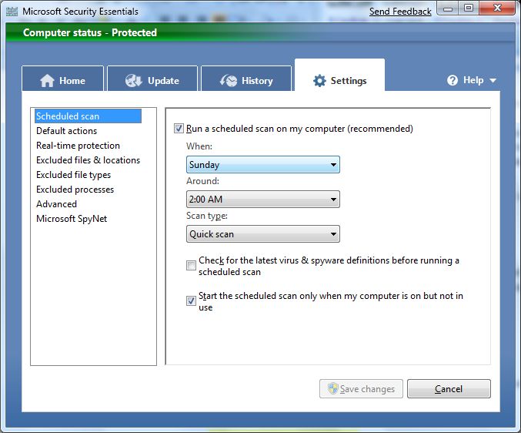The width and height of the screenshot is (521, 433).
Task: Click the shield icon on Save changes
Action: (332, 388)
